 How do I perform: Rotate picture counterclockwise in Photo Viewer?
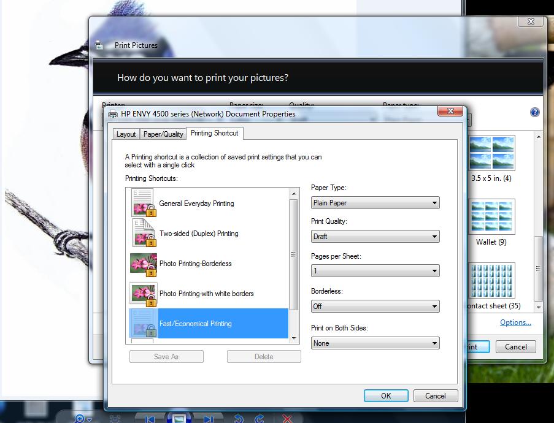tap(239, 419)
